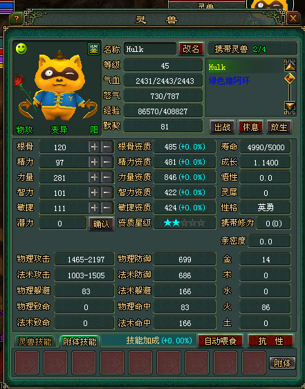Screen dimensions: 305x389
Task: Rotate pet model with left arrow
Action: (x=26, y=109)
